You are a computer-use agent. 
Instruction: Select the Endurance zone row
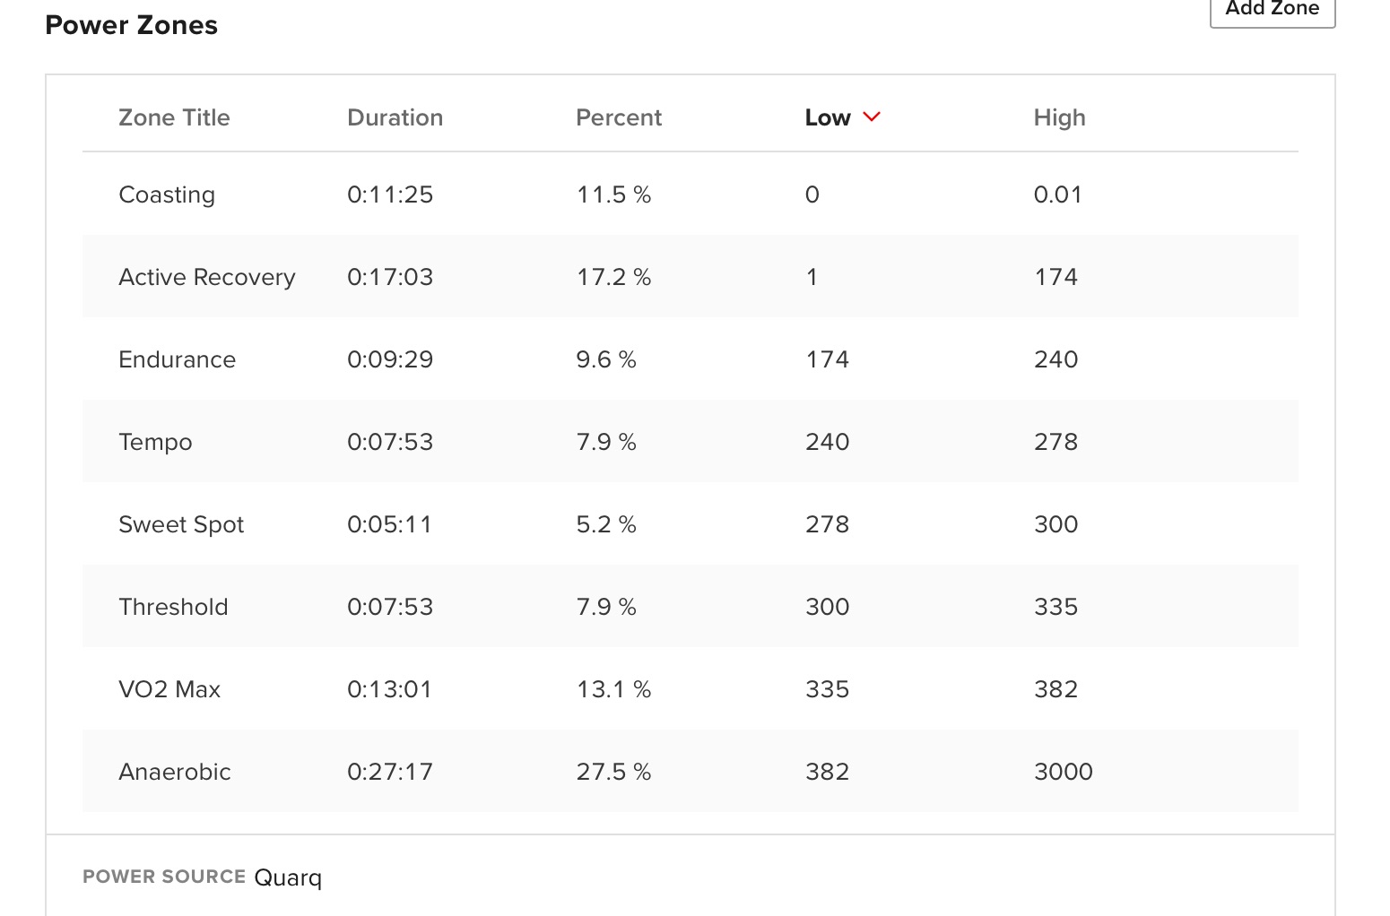(177, 359)
